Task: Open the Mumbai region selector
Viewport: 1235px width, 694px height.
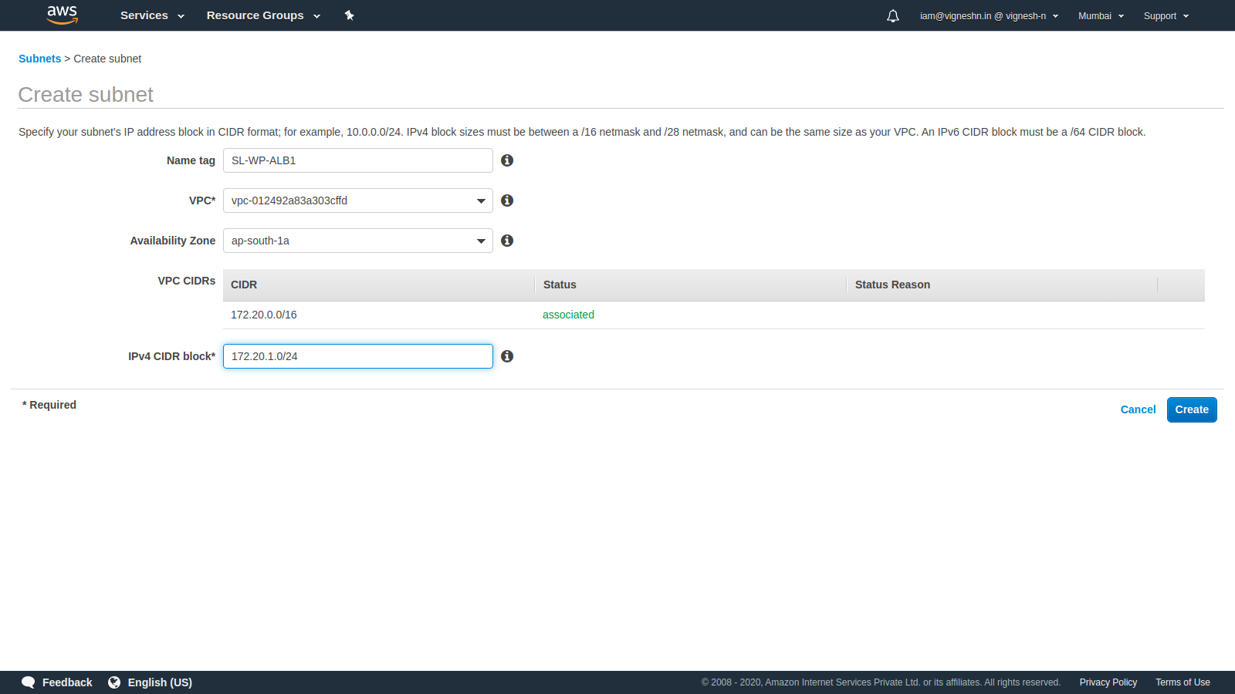Action: tap(1101, 15)
